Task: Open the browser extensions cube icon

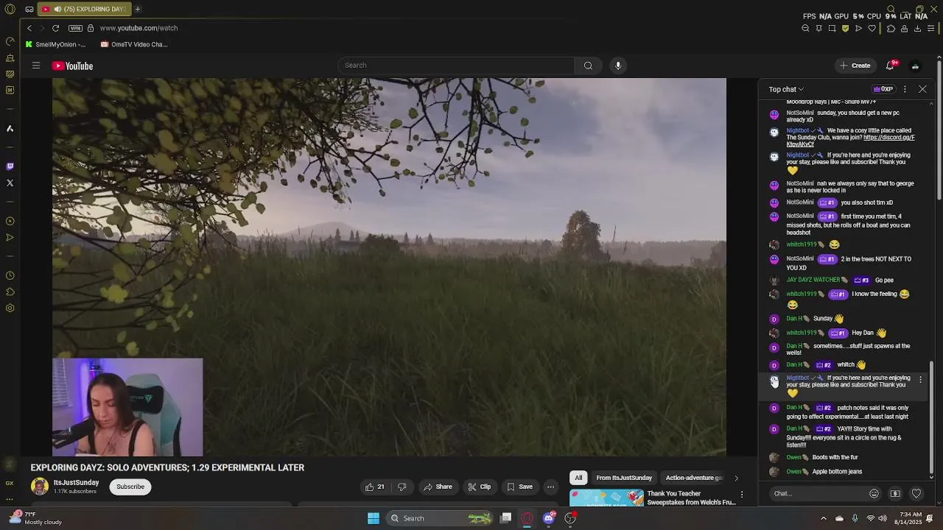Action: click(x=891, y=28)
